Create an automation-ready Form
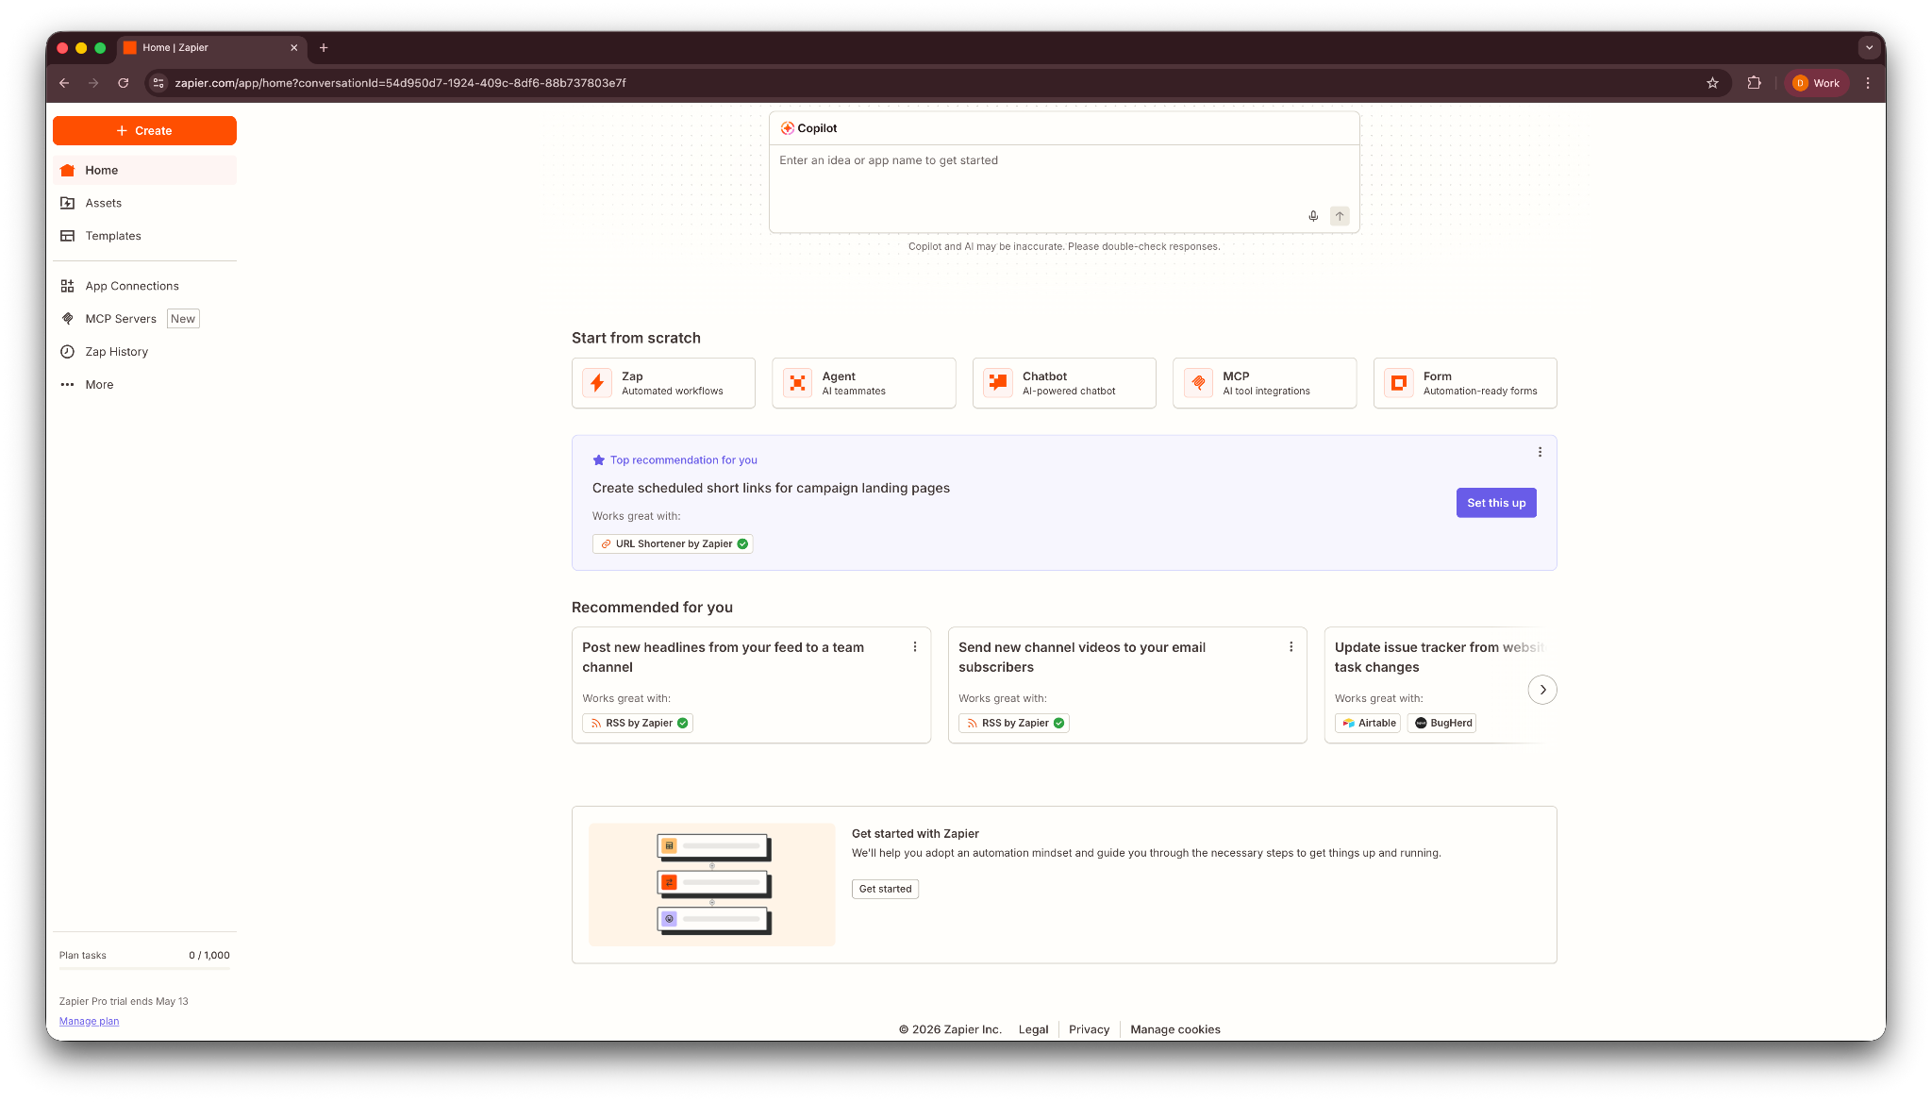 pyautogui.click(x=1465, y=383)
